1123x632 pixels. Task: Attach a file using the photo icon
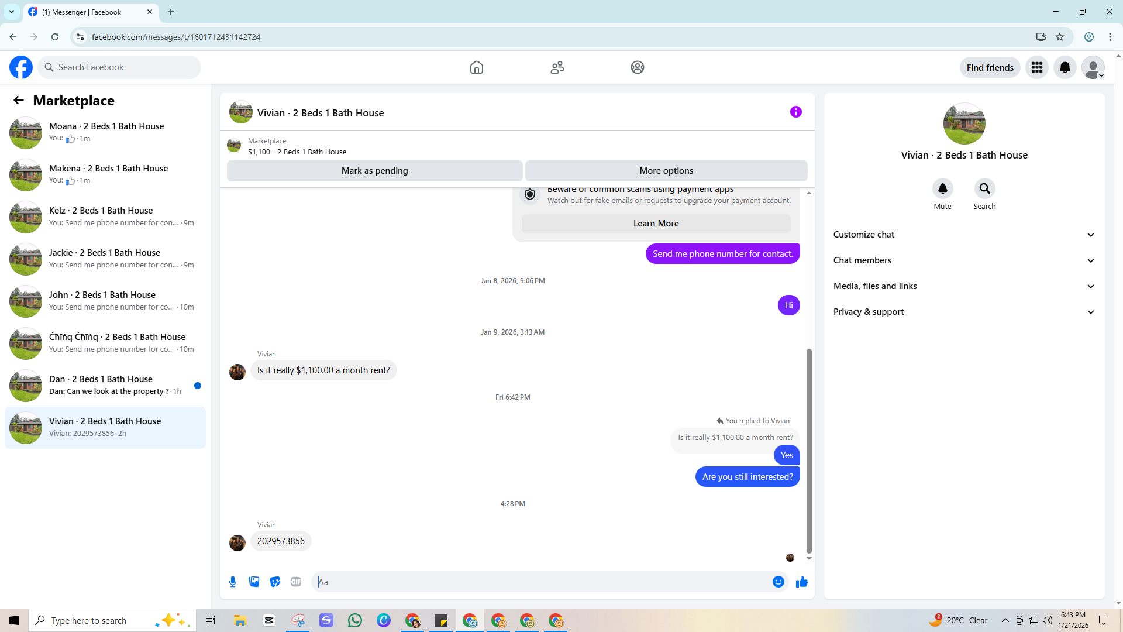click(254, 582)
